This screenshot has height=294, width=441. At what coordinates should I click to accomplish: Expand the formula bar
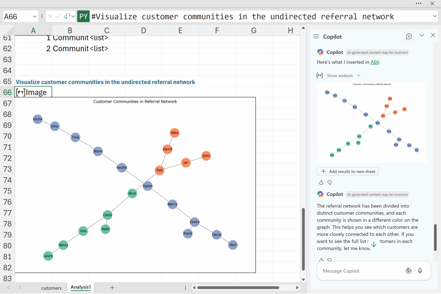[435, 16]
